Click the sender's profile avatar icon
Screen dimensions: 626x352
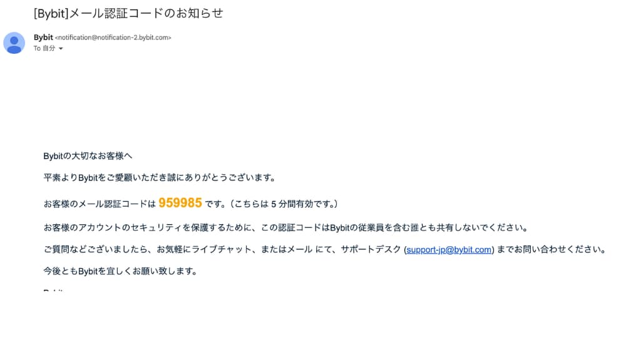click(x=14, y=43)
